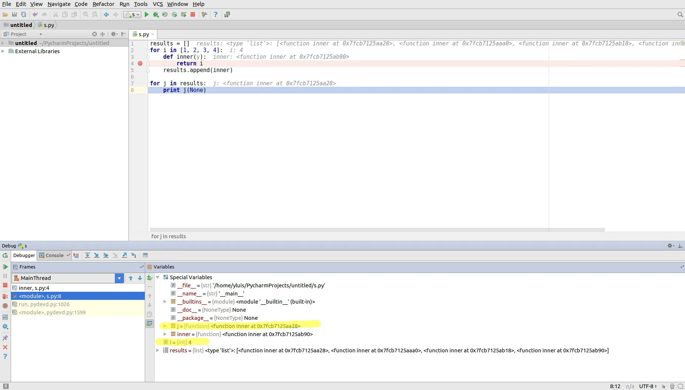The width and height of the screenshot is (685, 390).
Task: Expand the j function variable
Action: tap(165, 326)
